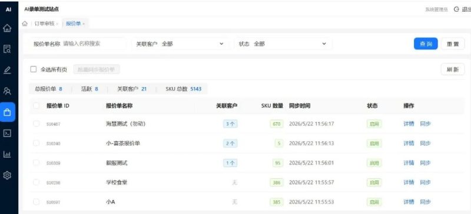Click the 总报价单 8 statistic
Screen dimensions: 471x214
click(48, 89)
